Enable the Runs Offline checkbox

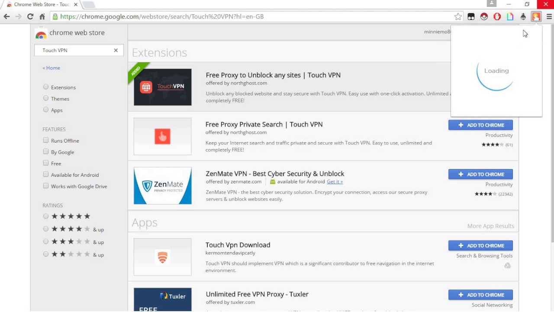(46, 140)
